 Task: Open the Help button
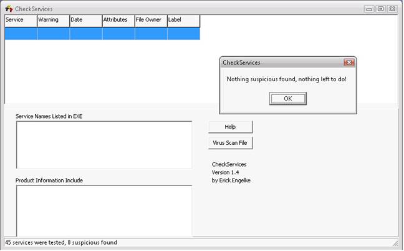click(230, 127)
